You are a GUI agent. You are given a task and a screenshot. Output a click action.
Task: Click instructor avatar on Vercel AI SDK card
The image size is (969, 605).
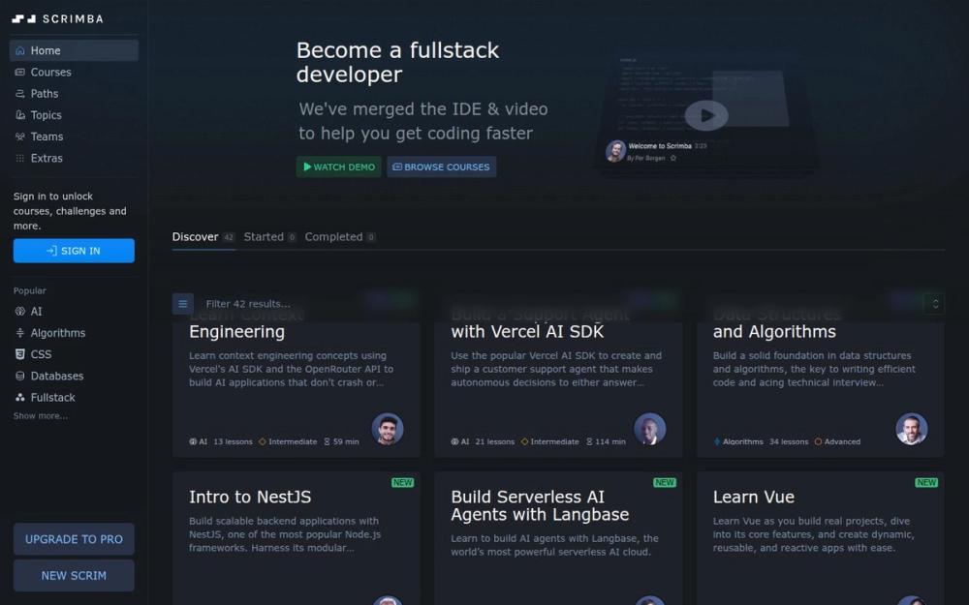649,429
